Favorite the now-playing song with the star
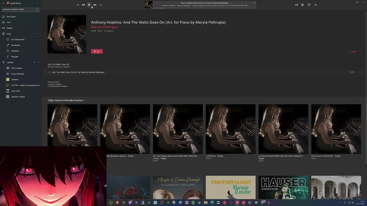This screenshot has width=367, height=206. tap(254, 3)
